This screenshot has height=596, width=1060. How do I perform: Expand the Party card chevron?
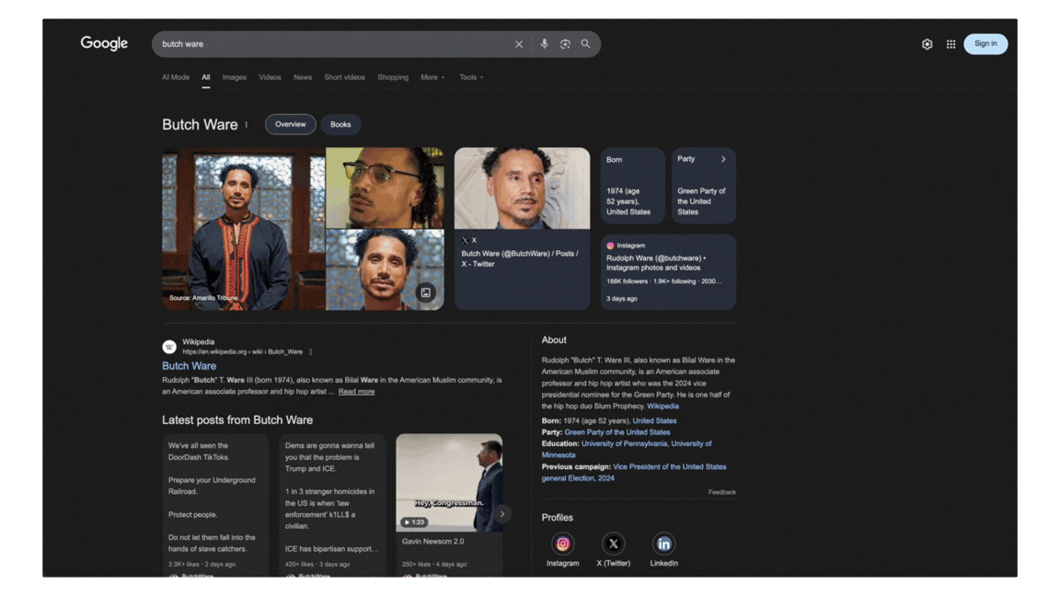tap(723, 159)
